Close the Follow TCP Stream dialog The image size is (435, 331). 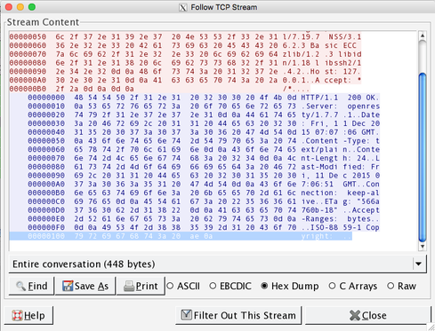[x=367, y=315]
